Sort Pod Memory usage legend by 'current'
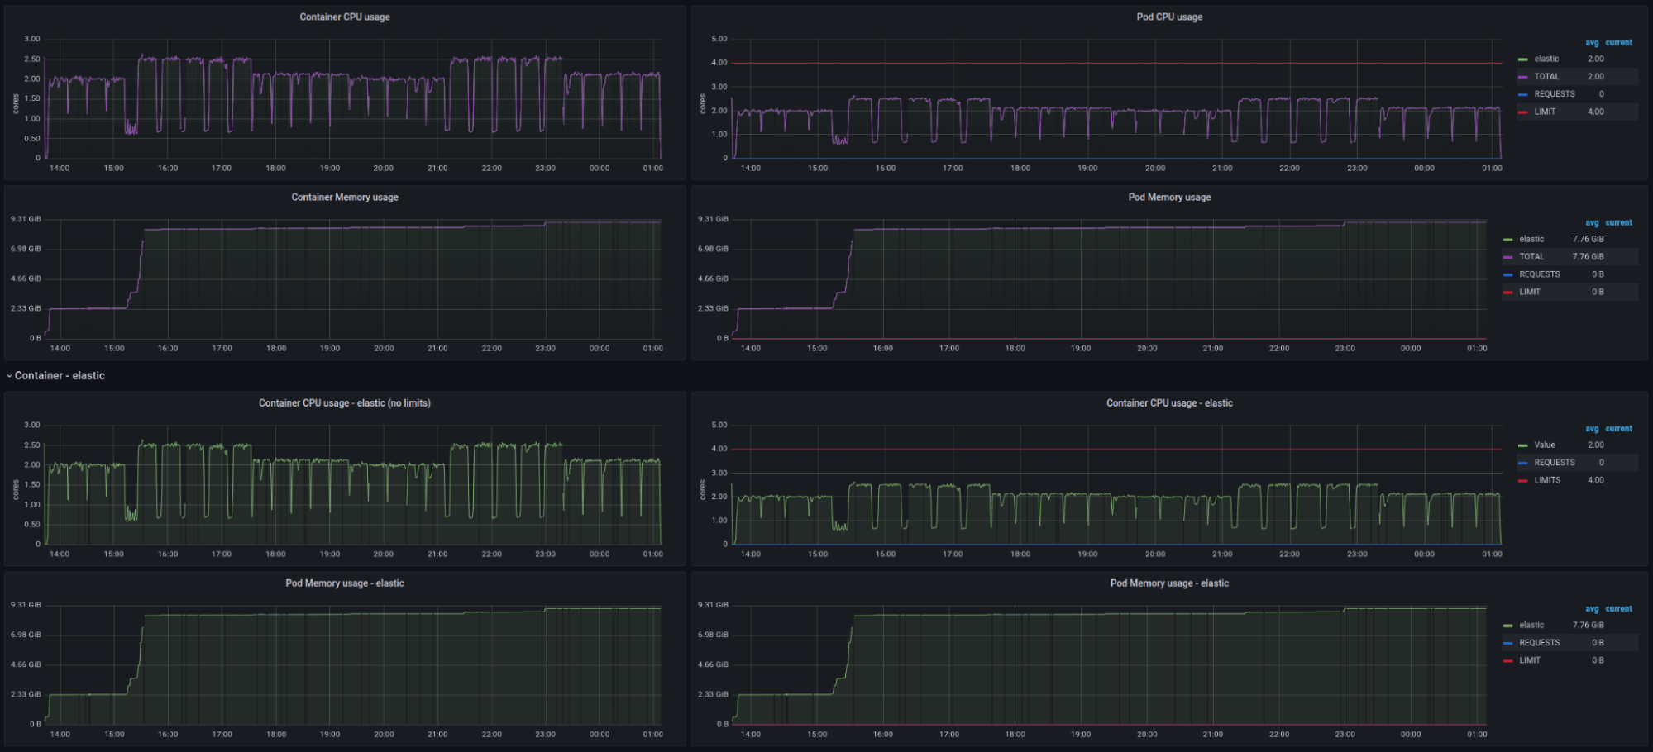Screen dimensions: 1653x752 point(1619,223)
